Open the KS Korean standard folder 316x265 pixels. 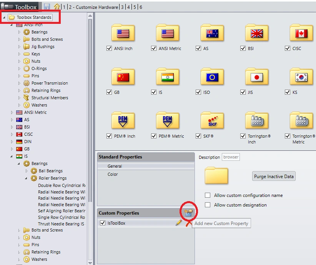pos(301,77)
